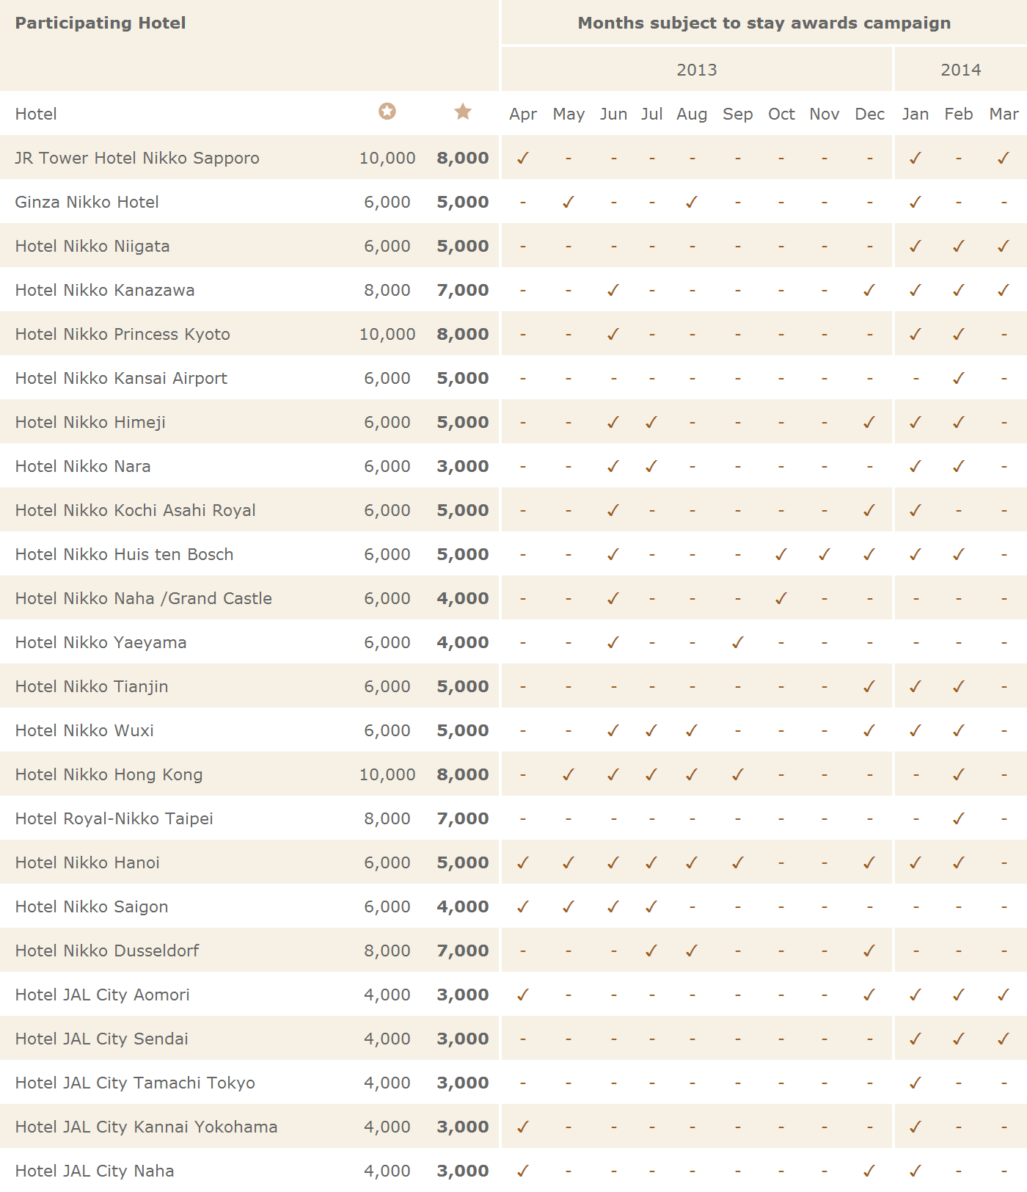Select Hotel Nikko Kochi Asahi Royal name

pyautogui.click(x=136, y=510)
